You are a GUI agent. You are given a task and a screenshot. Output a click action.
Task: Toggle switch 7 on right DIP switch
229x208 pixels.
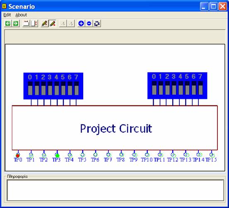(200, 88)
